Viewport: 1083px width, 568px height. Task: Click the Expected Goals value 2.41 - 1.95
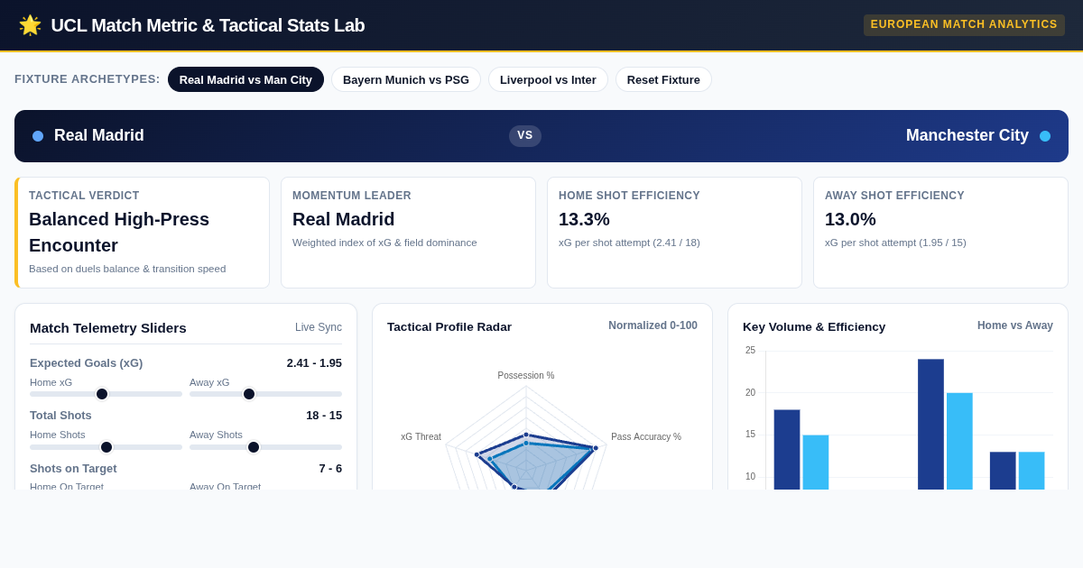click(x=314, y=362)
